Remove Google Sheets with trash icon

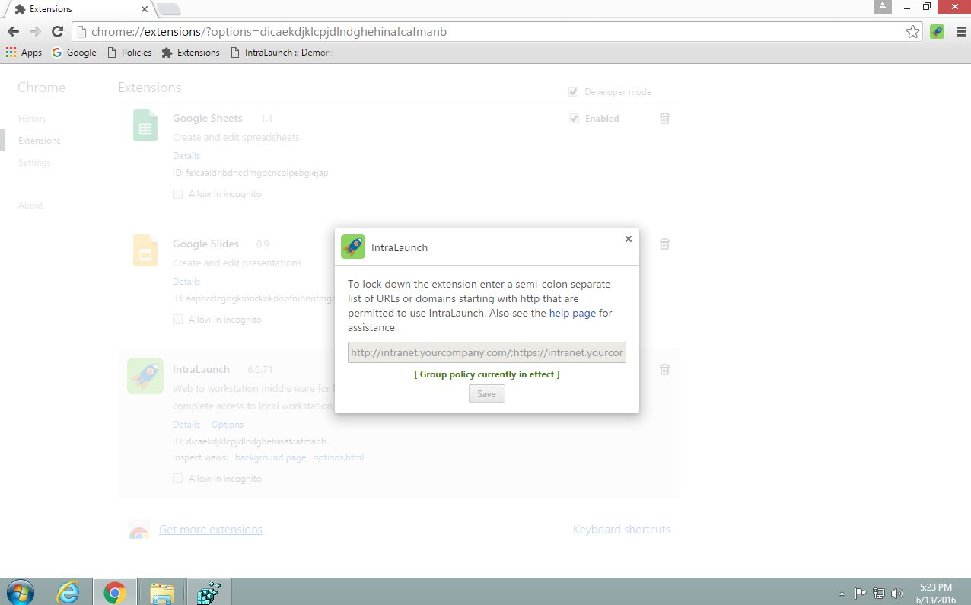point(664,119)
